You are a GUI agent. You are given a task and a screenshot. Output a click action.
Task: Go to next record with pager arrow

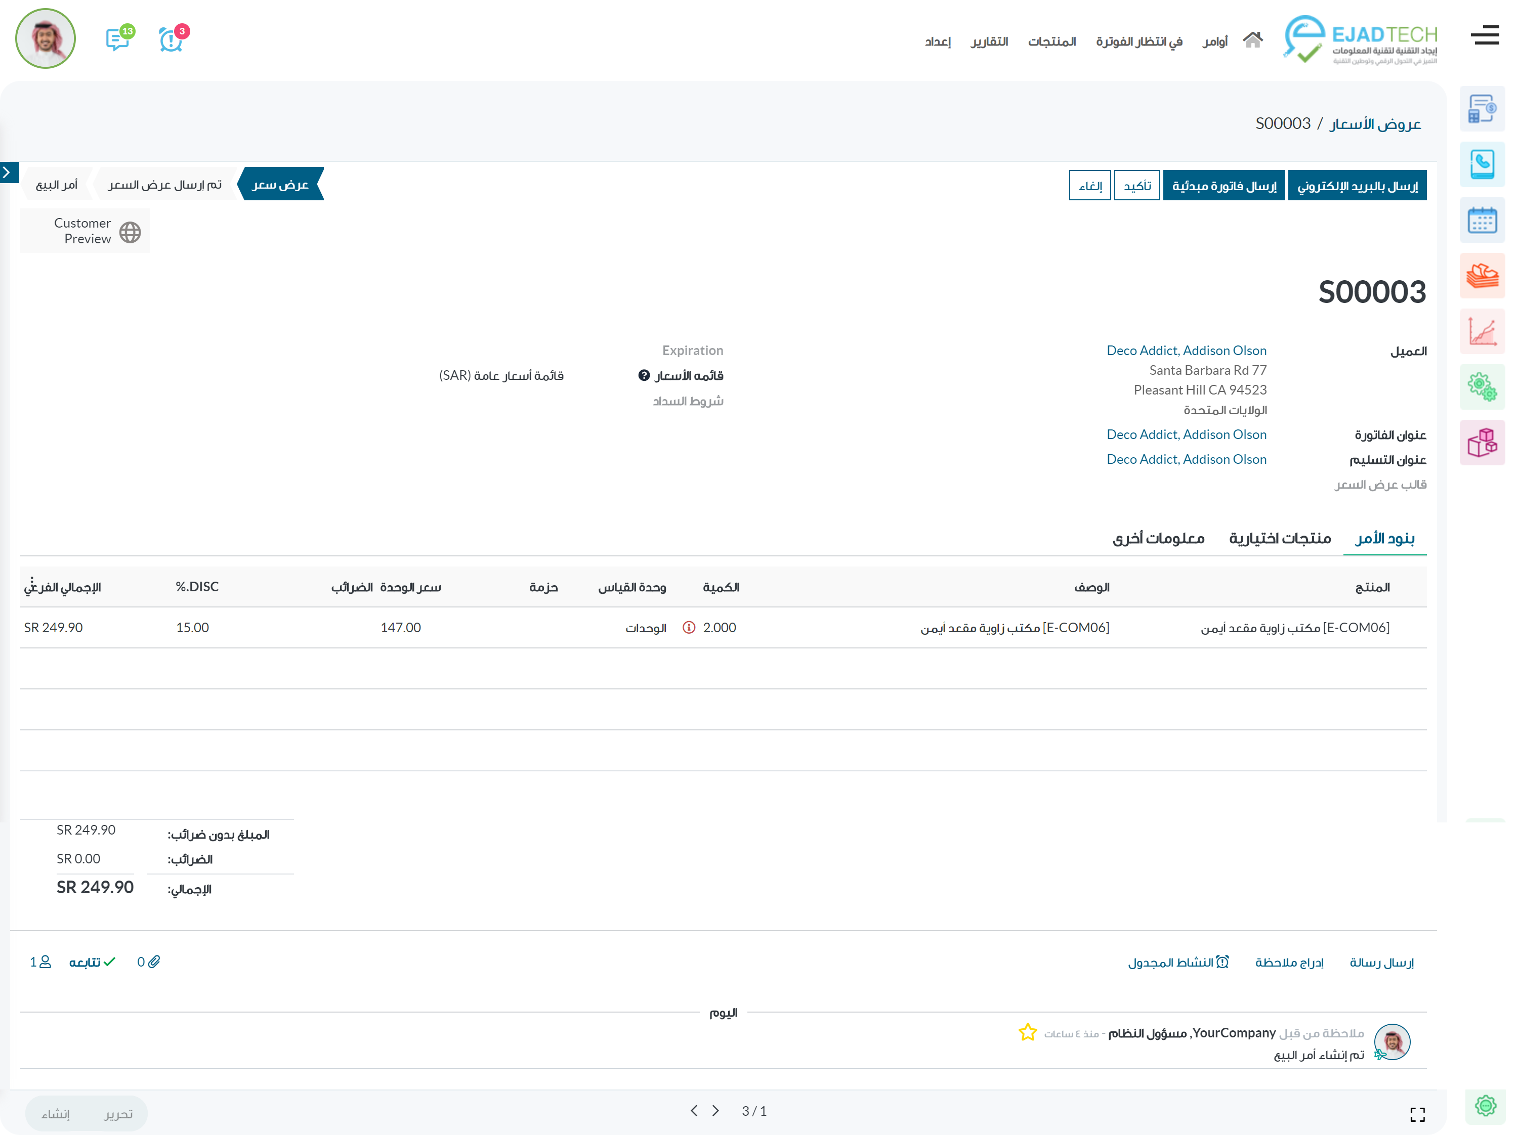click(x=694, y=1110)
